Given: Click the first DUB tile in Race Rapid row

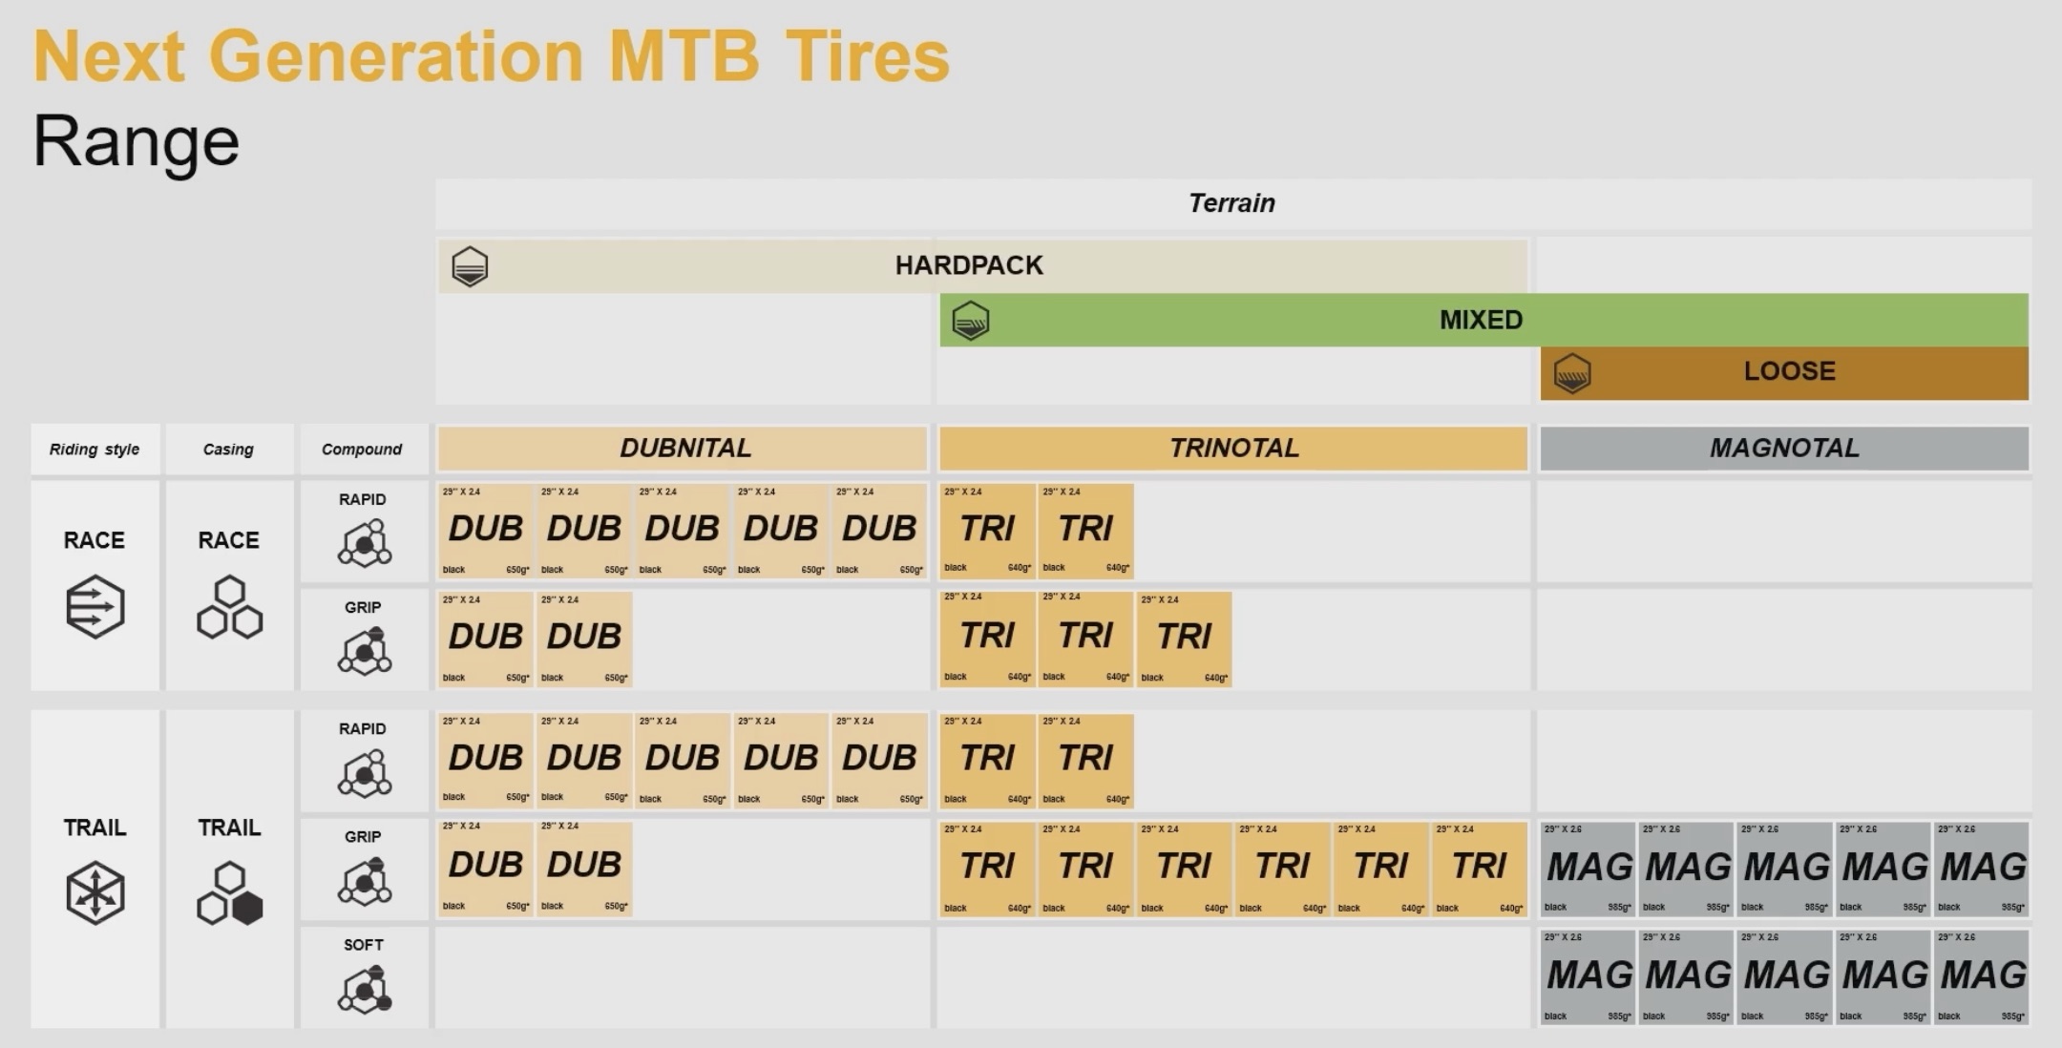Looking at the screenshot, I should click(485, 530).
